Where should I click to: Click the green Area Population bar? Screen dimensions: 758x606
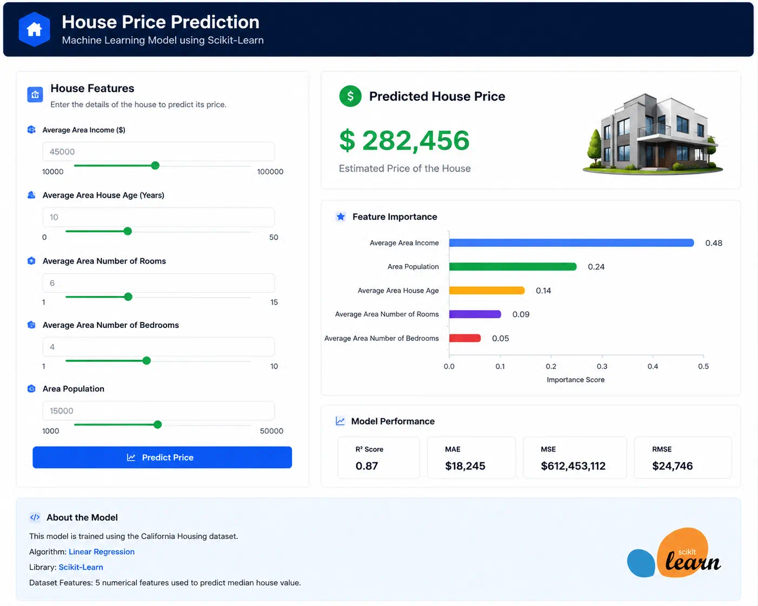(513, 267)
